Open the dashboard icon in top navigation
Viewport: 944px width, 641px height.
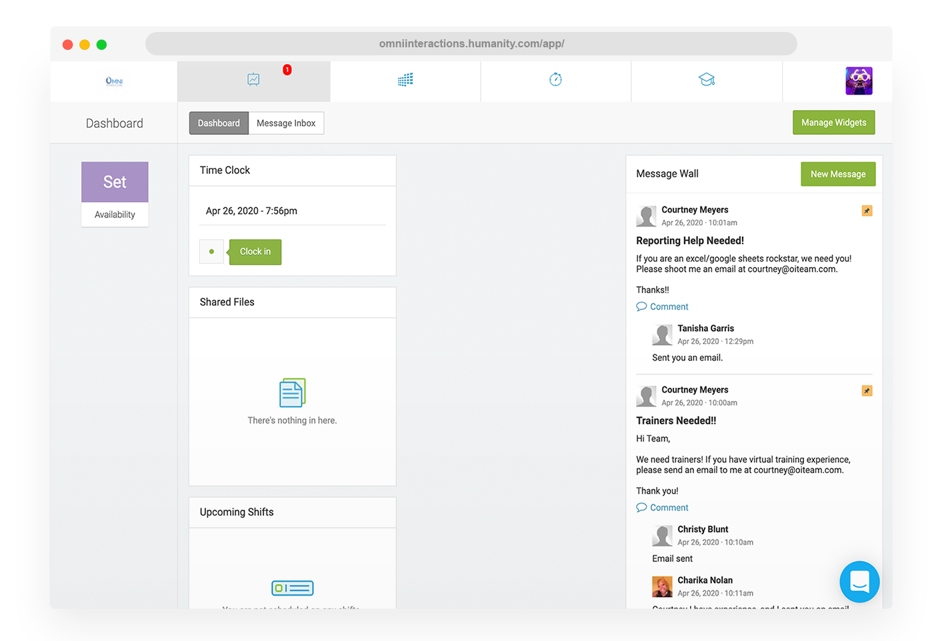pyautogui.click(x=253, y=80)
